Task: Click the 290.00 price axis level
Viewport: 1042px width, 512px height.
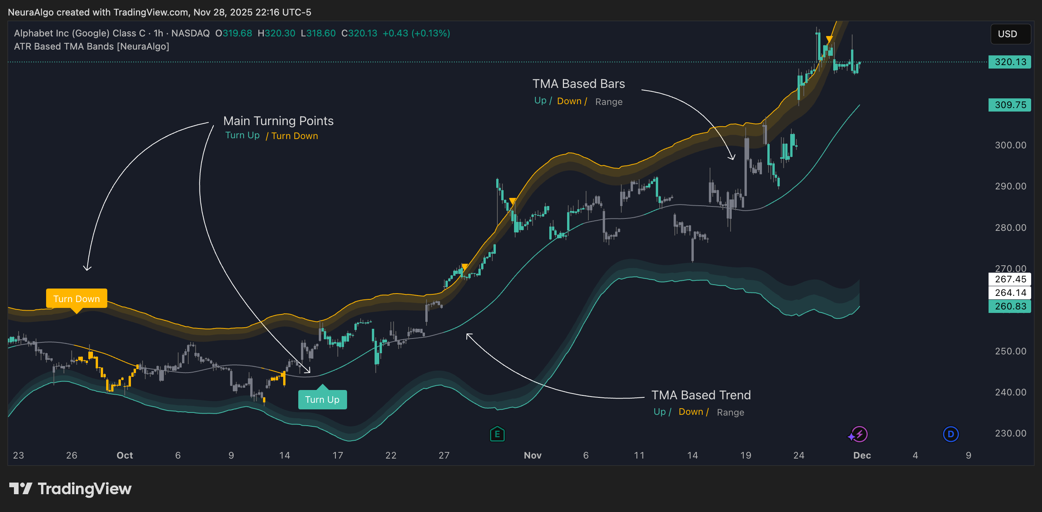Action: pos(1011,186)
